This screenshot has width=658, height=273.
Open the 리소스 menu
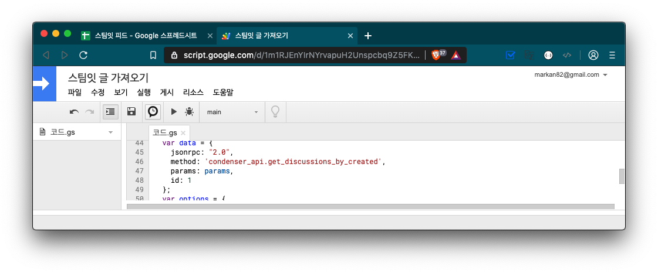pyautogui.click(x=193, y=92)
